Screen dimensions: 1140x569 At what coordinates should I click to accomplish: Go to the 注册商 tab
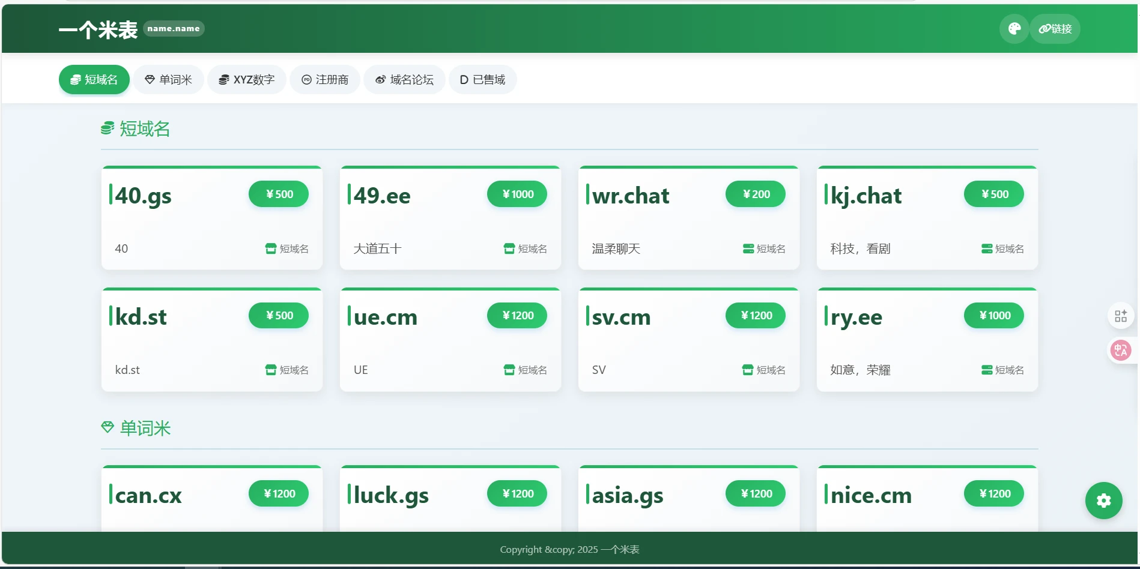tap(325, 80)
